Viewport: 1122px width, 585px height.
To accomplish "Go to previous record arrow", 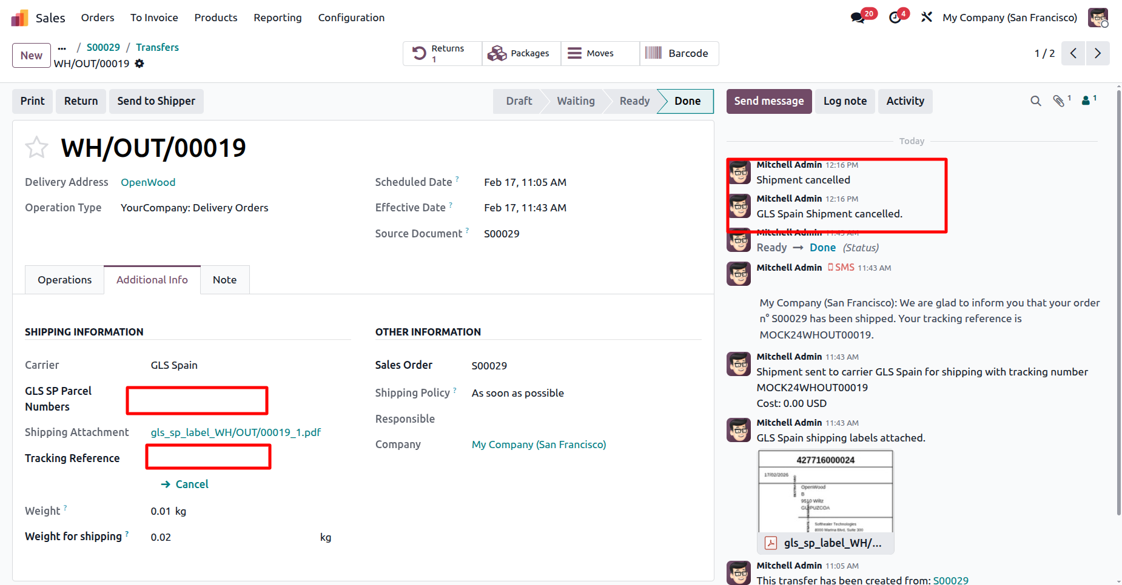I will pyautogui.click(x=1073, y=53).
